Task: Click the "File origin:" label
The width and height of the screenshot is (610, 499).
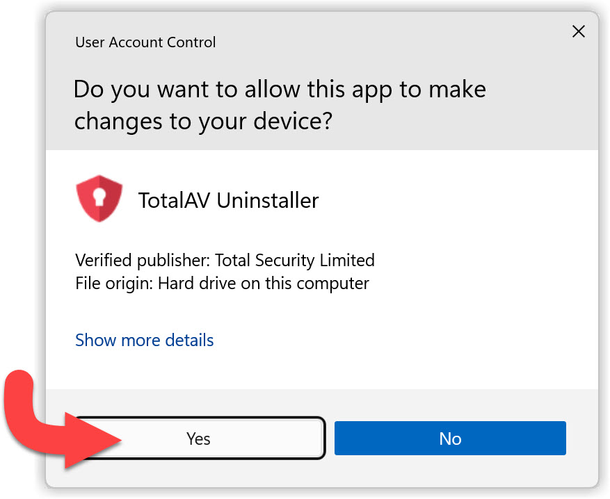Action: 114,283
